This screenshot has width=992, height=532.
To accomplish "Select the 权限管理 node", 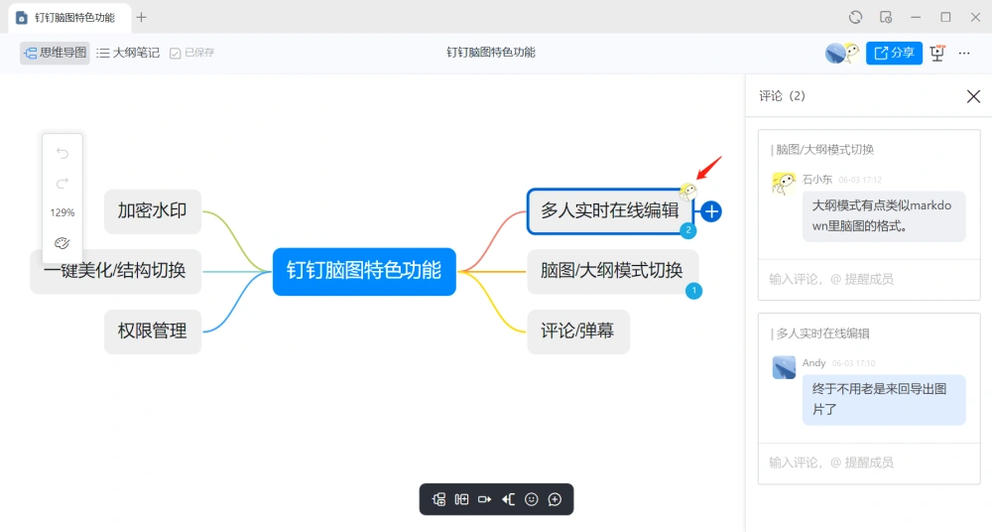I will (153, 332).
